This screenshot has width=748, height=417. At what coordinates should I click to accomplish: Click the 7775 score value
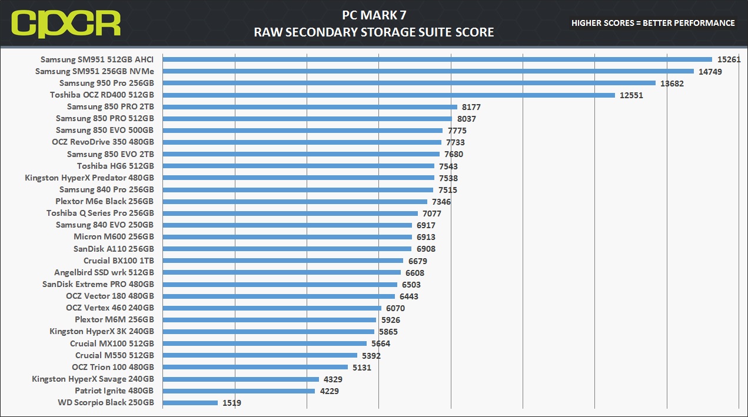(x=457, y=131)
